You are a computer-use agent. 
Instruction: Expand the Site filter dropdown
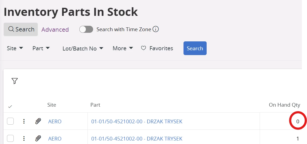tap(15, 48)
